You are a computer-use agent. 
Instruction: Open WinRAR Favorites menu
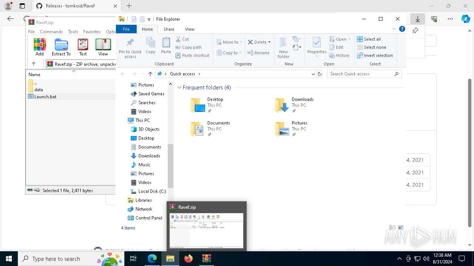(92, 32)
